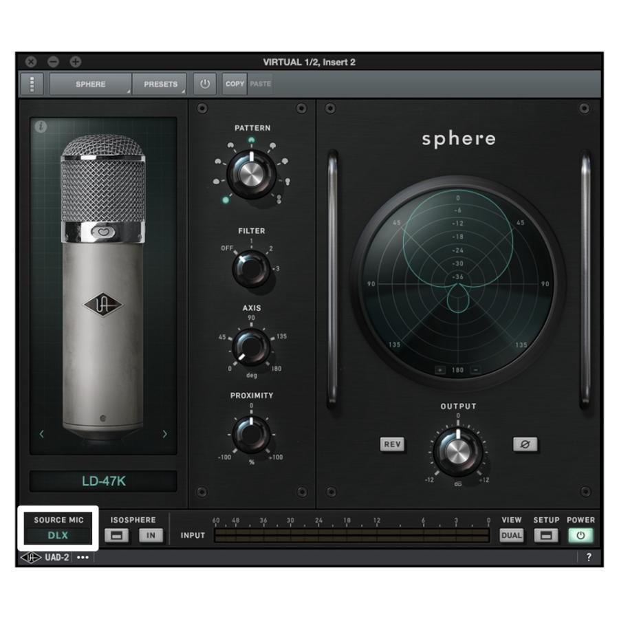Open the PRESETS dropdown
Screen dimensions: 619x619
point(160,84)
